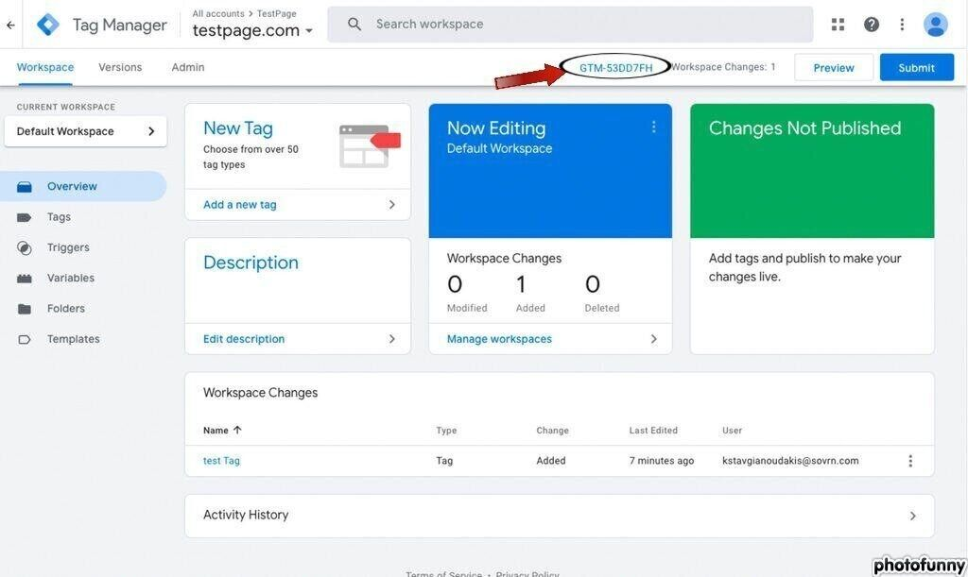Expand the Activity History section

tap(912, 516)
